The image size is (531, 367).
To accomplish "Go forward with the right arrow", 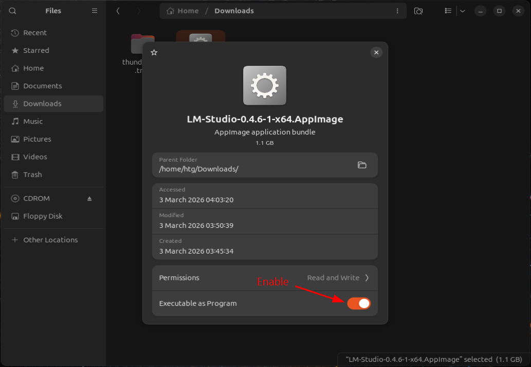I will 138,11.
